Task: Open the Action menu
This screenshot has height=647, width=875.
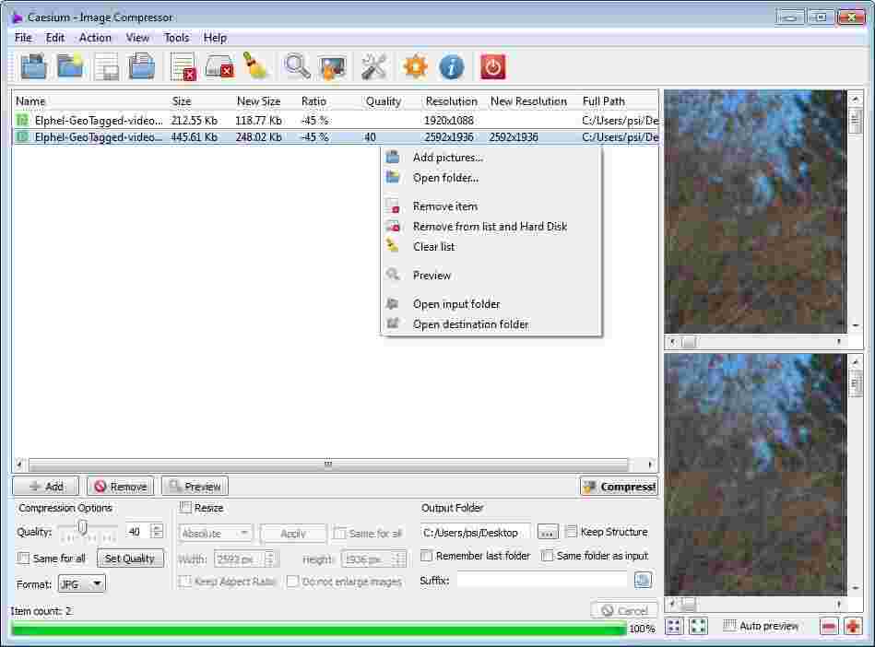Action: 95,38
